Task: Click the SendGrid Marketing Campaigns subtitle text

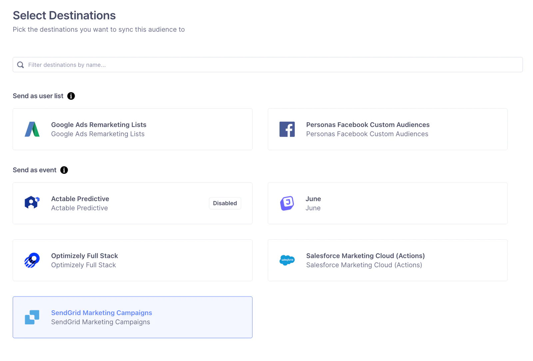Action: [x=101, y=322]
